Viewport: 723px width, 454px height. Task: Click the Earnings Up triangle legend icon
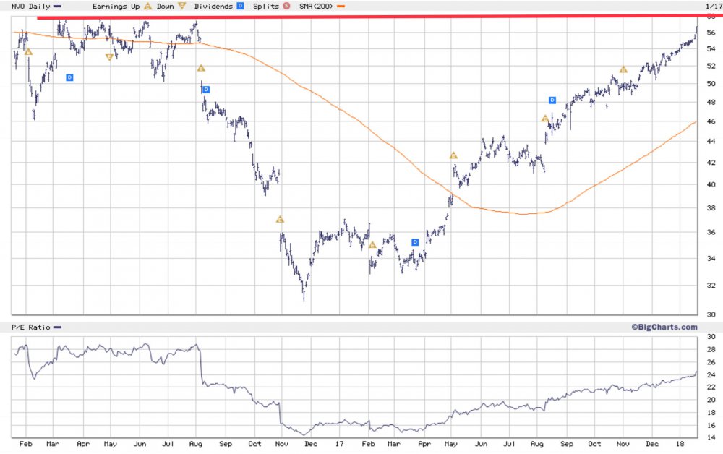(147, 6)
